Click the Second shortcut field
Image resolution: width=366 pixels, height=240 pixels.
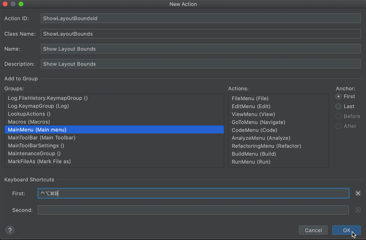pos(193,210)
